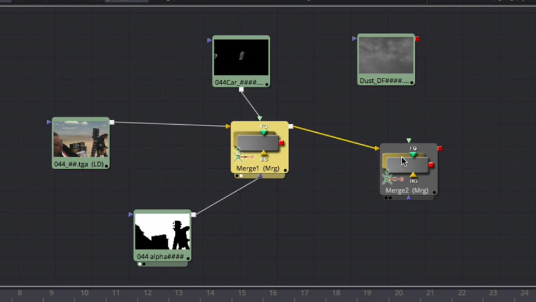Click Merge1's white output square
The image size is (536, 302).
[x=291, y=127]
